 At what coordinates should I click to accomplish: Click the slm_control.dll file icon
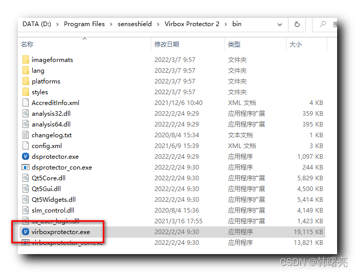pyautogui.click(x=26, y=211)
